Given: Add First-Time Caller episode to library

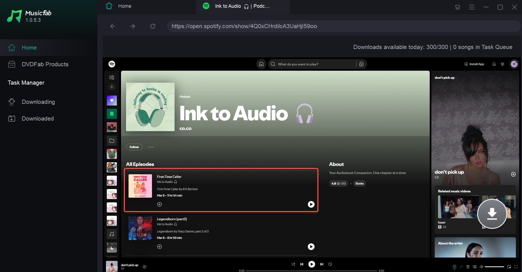Looking at the screenshot, I should [x=159, y=204].
